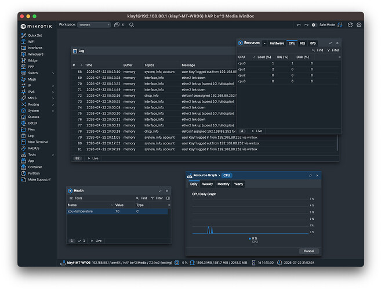Switch to IRQ tab in Resources
Image resolution: width=381 pixels, height=290 pixels.
(x=302, y=43)
